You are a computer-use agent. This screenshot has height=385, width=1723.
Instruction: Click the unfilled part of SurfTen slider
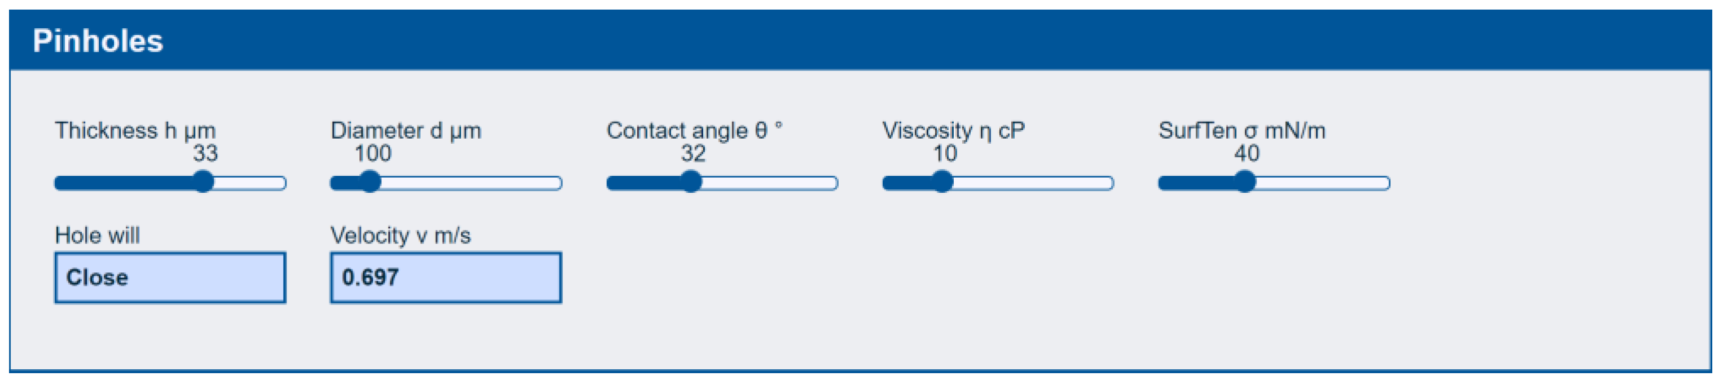(x=1323, y=183)
